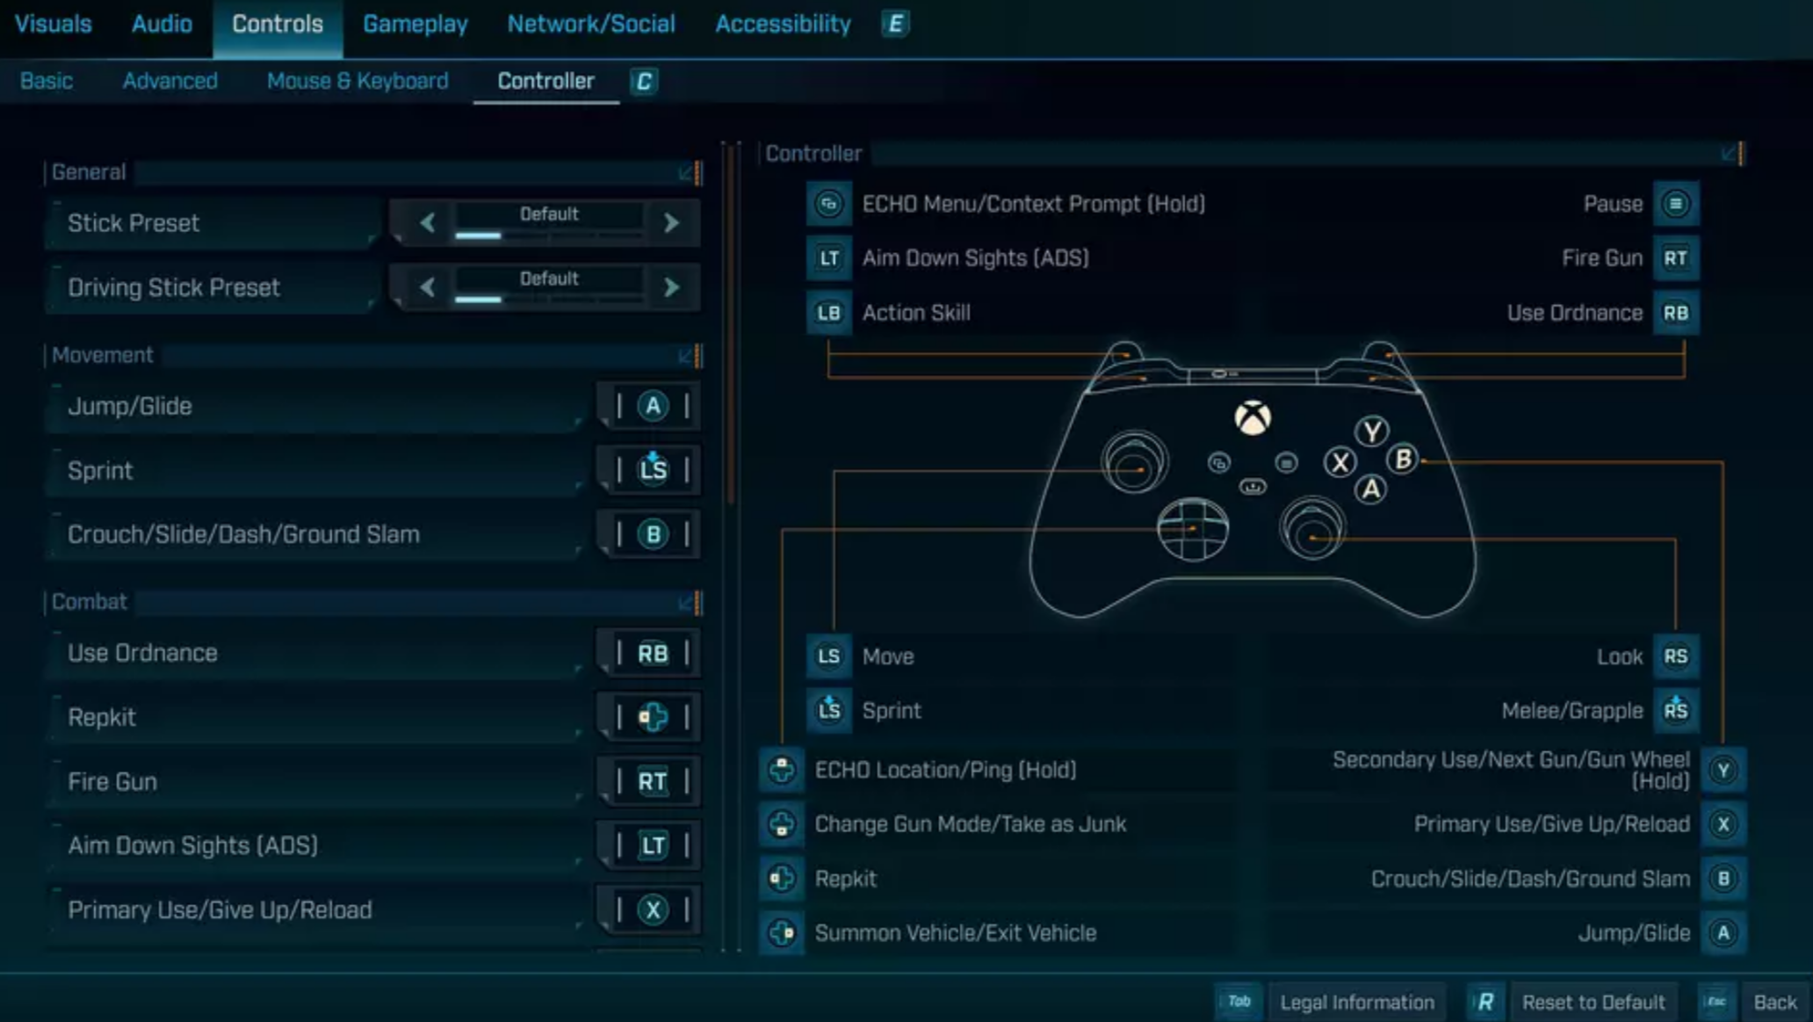This screenshot has height=1022, width=1813.
Task: Switch to Mouse & Keyboard sub-tab
Action: tap(357, 81)
